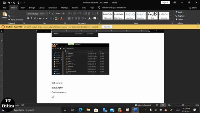Viewport: 200px width, 113px height.
Task: Click the Save icon in title bar
Action: point(4,3)
